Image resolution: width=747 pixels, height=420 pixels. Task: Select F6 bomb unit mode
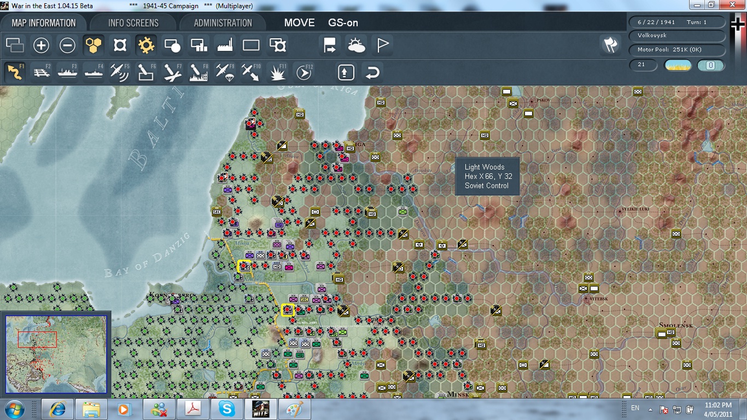click(146, 72)
